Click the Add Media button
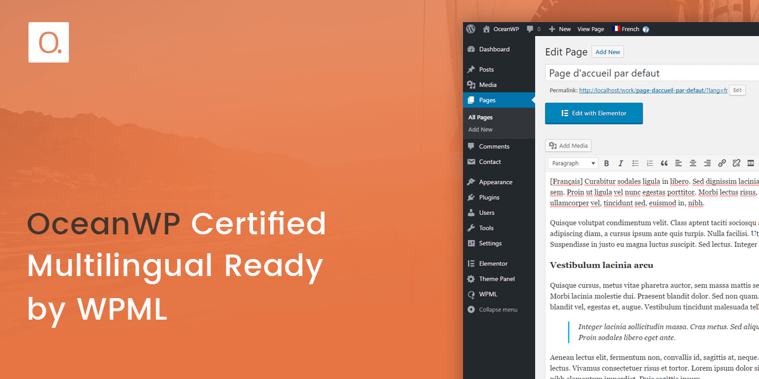759x379 pixels. pos(569,146)
